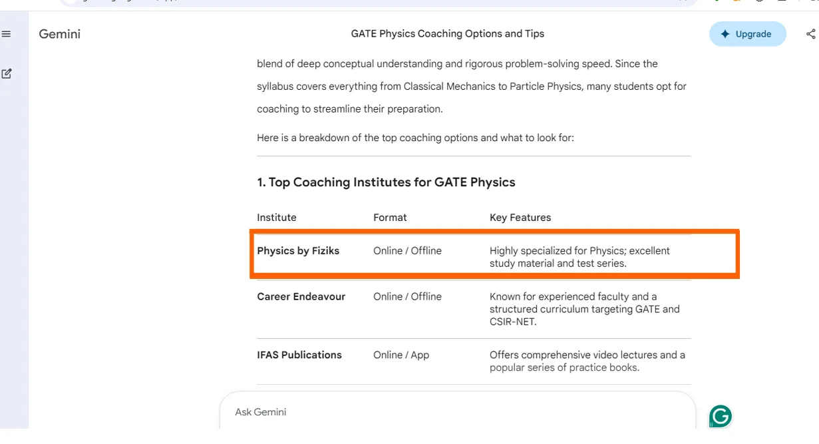The image size is (819, 444).
Task: Focus the Ask Gemini prompt box
Action: pos(458,411)
